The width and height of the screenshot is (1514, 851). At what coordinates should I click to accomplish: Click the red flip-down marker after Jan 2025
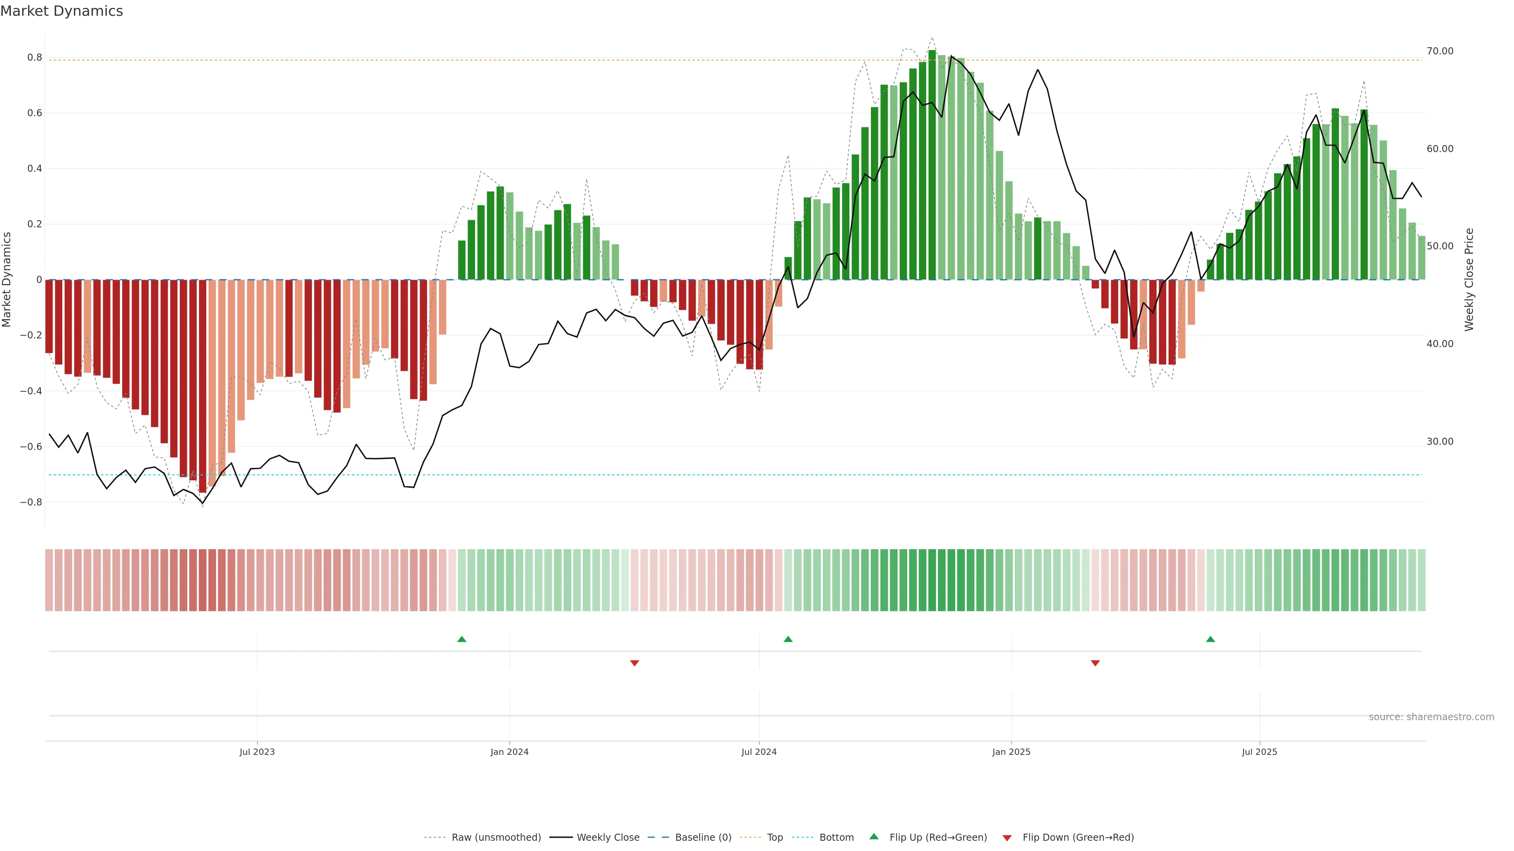(x=1095, y=663)
